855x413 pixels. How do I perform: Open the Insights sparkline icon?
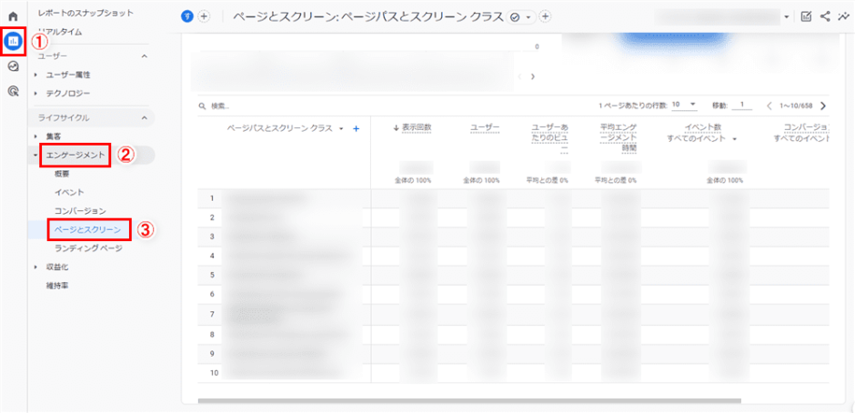pyautogui.click(x=843, y=16)
